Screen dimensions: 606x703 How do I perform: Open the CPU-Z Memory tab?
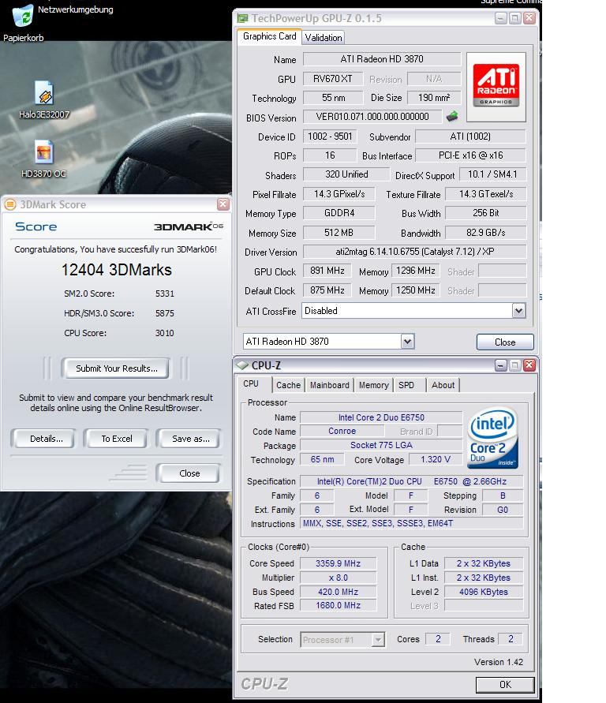[x=373, y=385]
